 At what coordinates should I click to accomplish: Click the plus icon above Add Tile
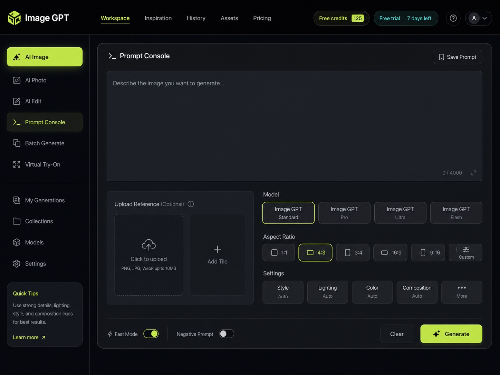pos(217,249)
